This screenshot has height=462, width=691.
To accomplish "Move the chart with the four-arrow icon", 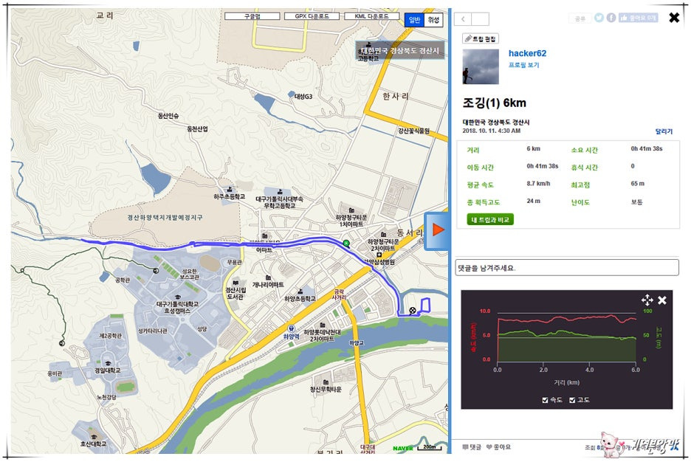I will pos(647,300).
